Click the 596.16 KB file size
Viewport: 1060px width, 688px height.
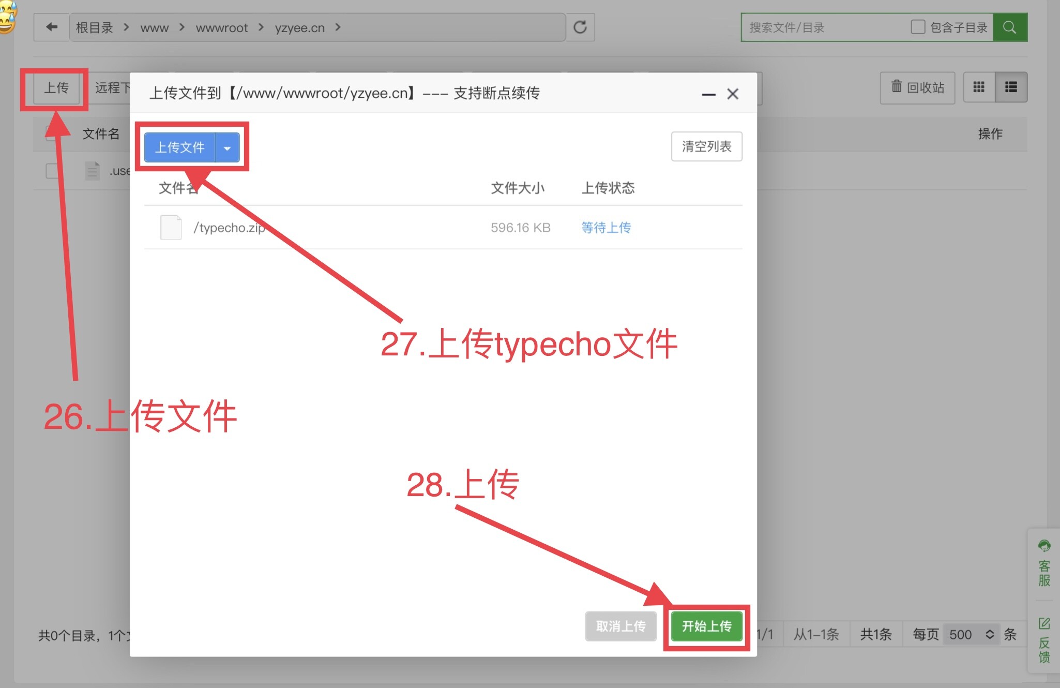pyautogui.click(x=521, y=228)
